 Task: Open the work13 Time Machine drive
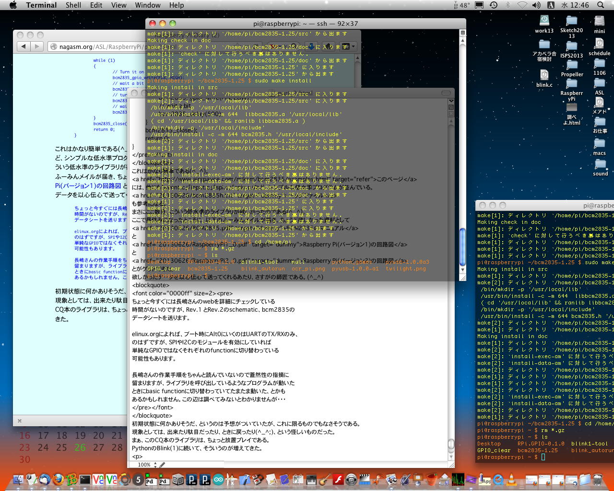[544, 21]
